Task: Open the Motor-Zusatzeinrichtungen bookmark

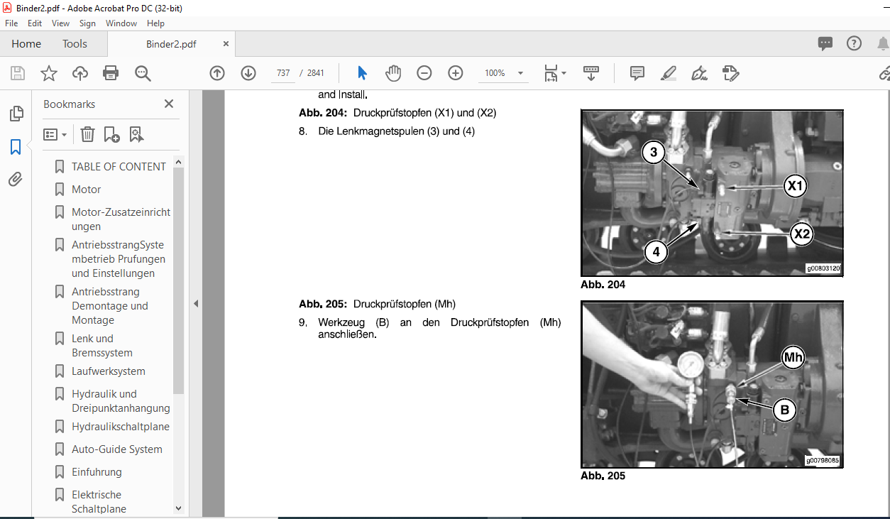Action: click(x=121, y=219)
